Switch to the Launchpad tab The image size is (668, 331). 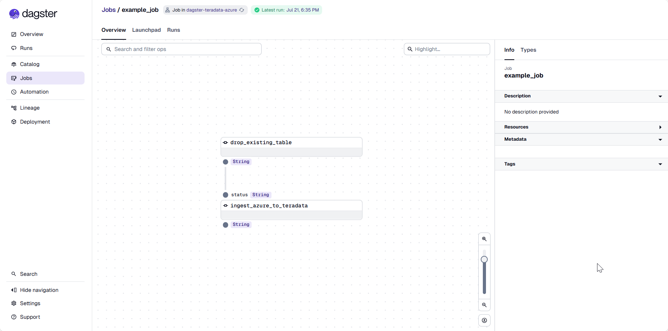(146, 30)
